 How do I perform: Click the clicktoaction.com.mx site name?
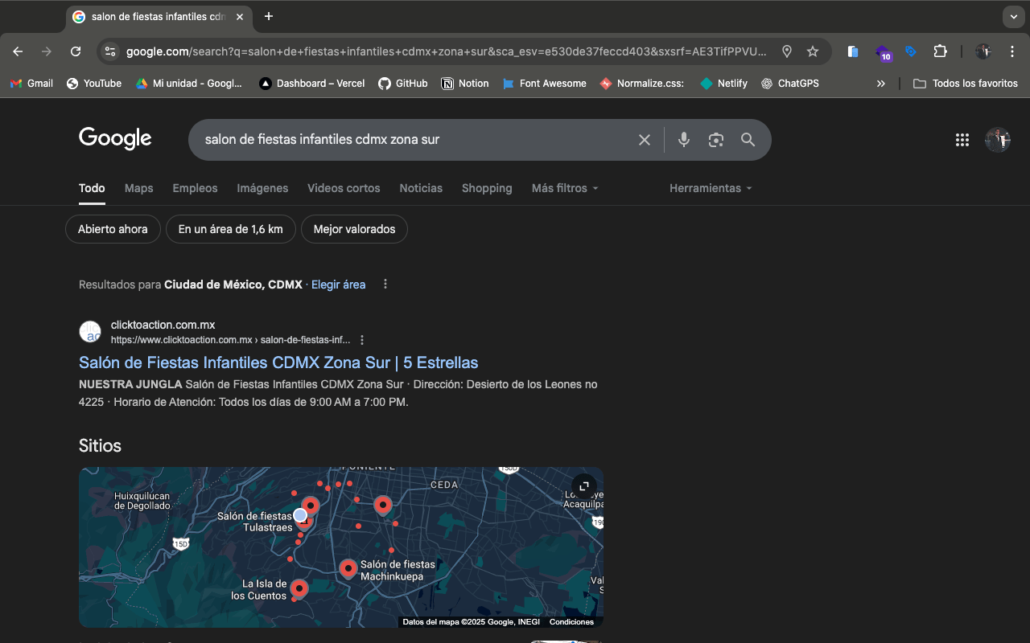click(163, 325)
